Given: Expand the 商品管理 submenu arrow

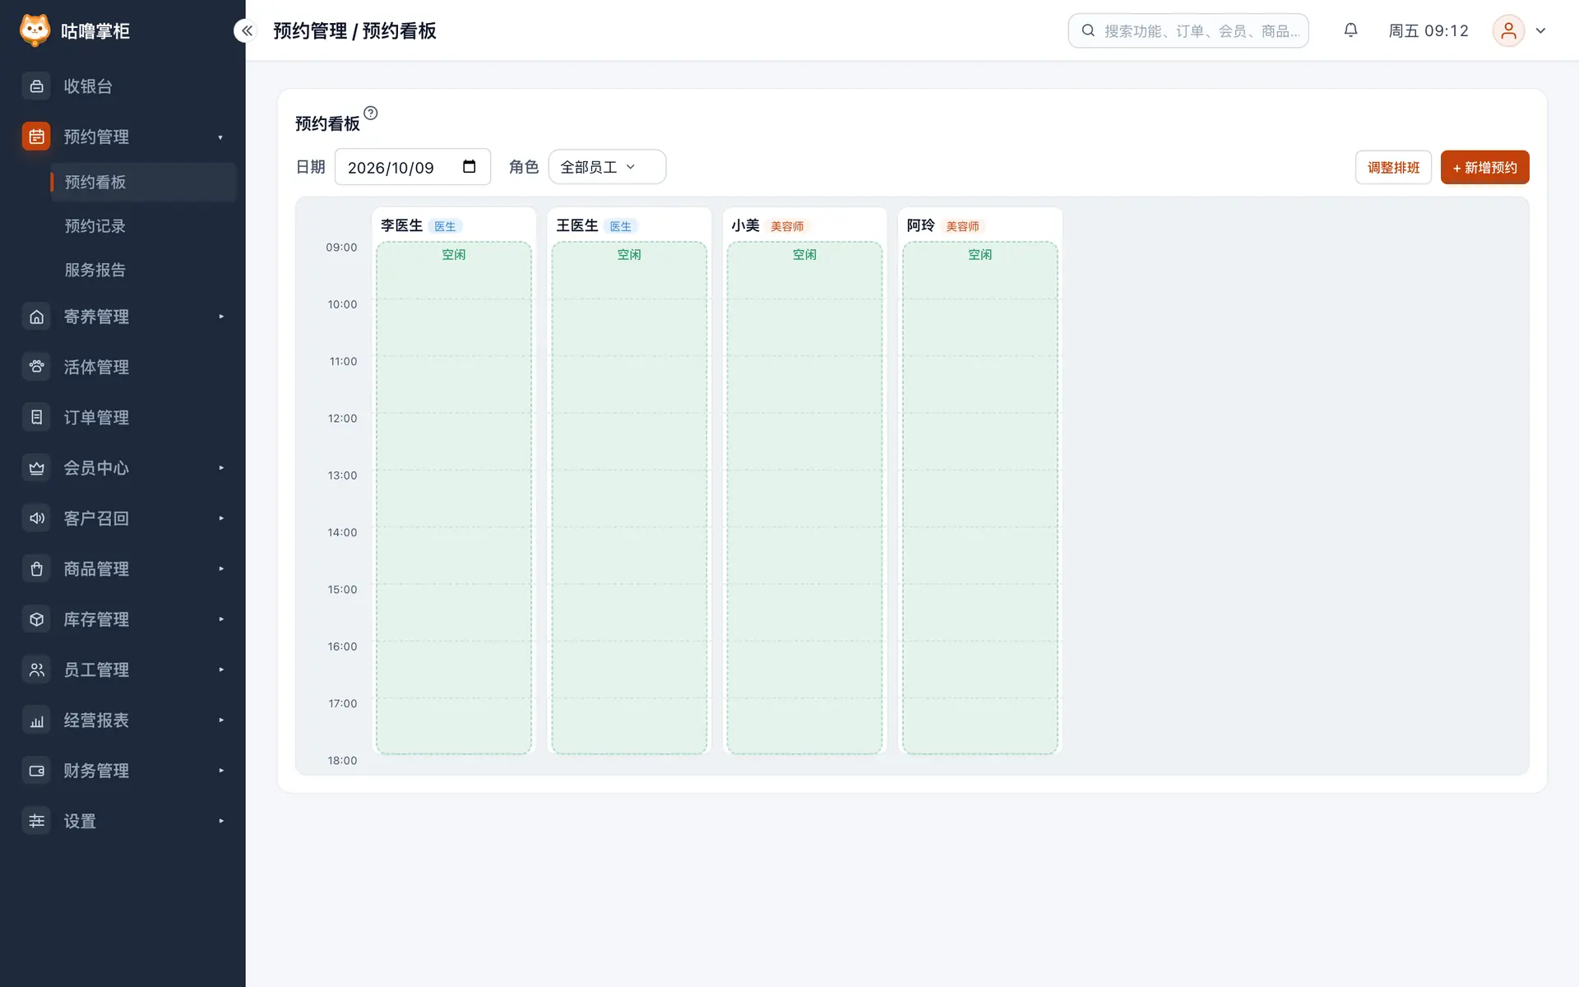Looking at the screenshot, I should (221, 568).
